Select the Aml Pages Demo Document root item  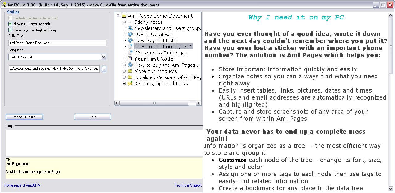160,16
